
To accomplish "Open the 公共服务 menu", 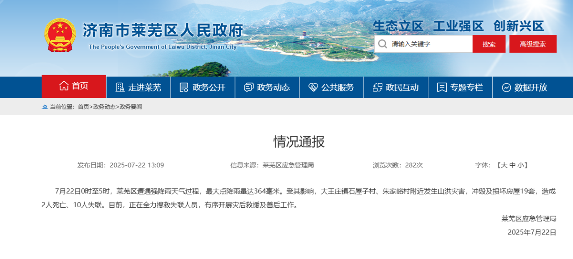I will coord(332,88).
